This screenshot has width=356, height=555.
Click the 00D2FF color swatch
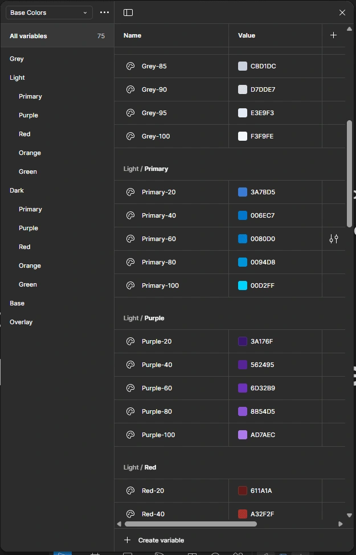pyautogui.click(x=243, y=285)
